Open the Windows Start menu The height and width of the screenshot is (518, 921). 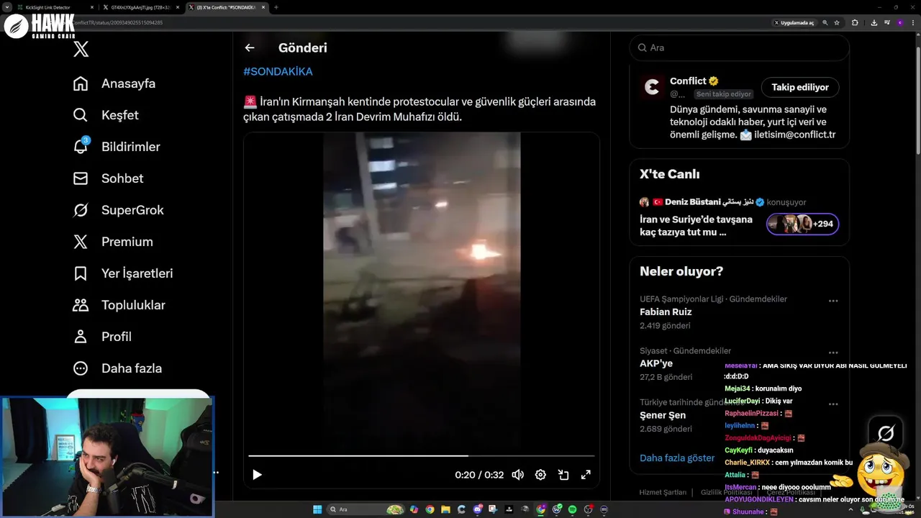[317, 509]
